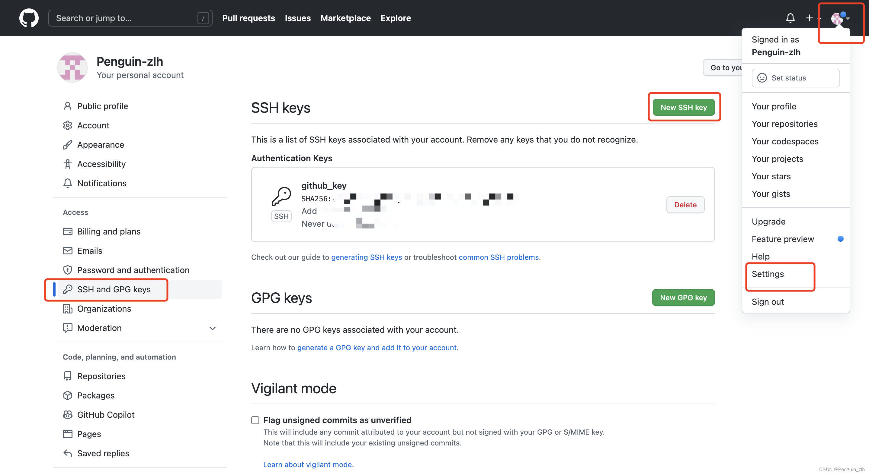Click New GPG key button
869x475 pixels.
click(x=683, y=297)
